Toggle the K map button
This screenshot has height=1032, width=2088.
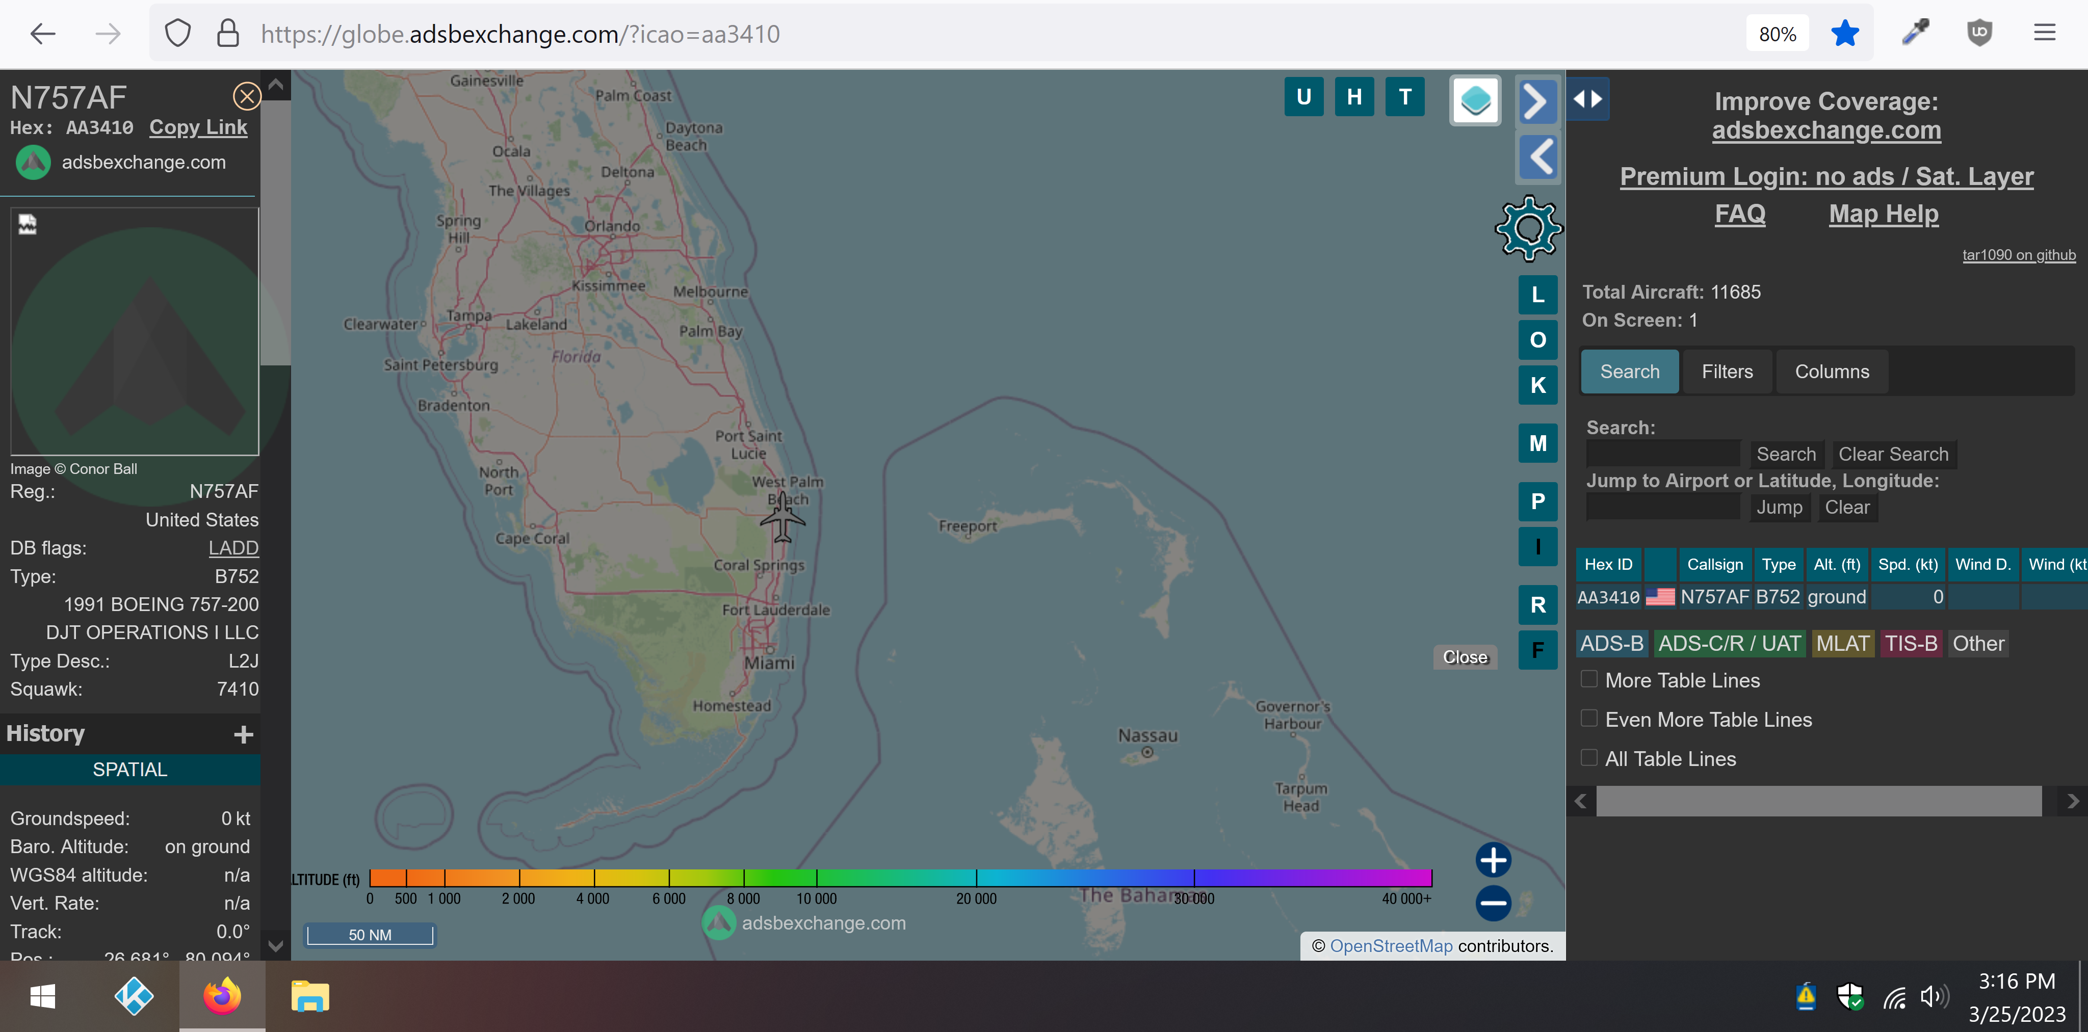pos(1537,386)
